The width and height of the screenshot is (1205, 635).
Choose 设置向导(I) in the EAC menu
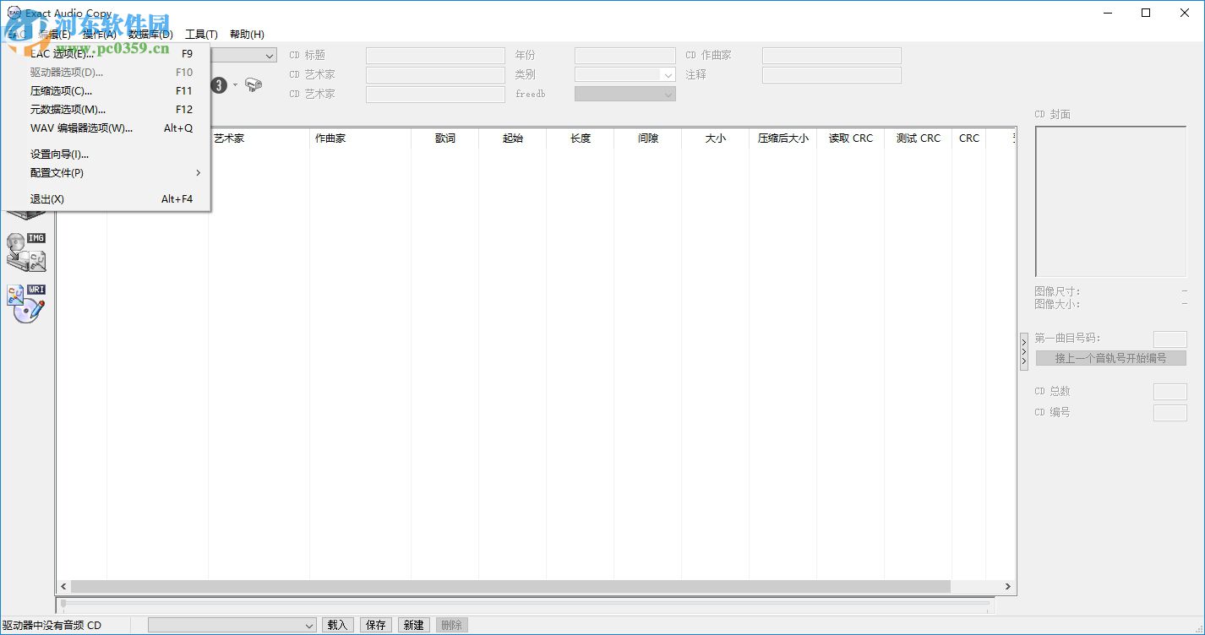pos(60,155)
